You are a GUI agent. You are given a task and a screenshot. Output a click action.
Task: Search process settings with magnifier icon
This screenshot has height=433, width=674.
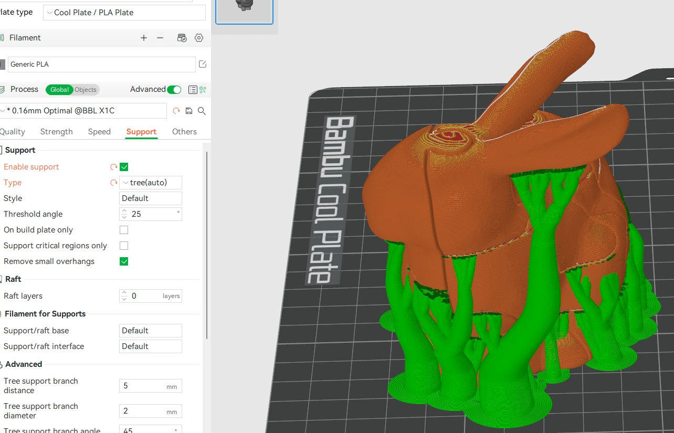(202, 111)
